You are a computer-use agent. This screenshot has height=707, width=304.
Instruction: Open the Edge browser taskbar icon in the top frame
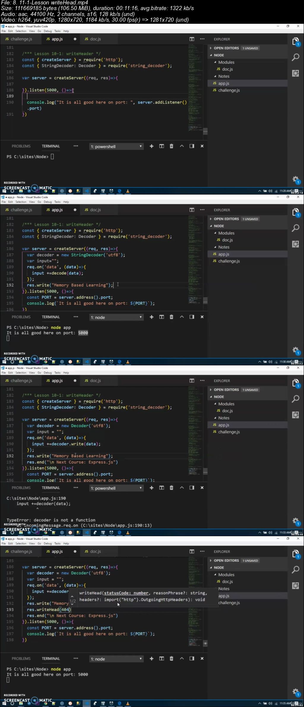120,191
